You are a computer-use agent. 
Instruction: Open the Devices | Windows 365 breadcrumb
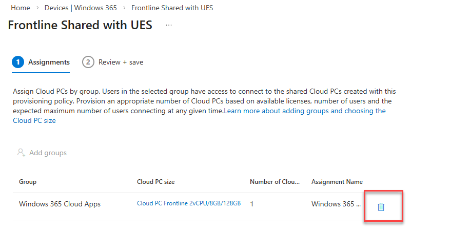[x=81, y=8]
